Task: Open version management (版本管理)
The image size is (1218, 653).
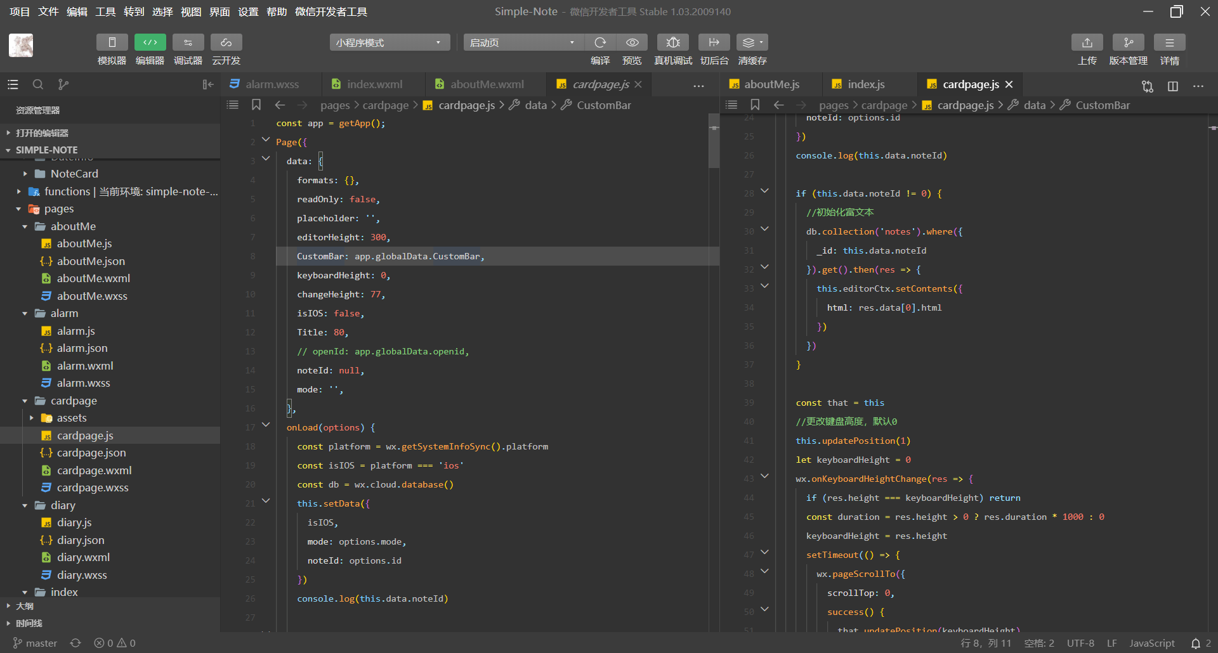Action: (x=1128, y=42)
